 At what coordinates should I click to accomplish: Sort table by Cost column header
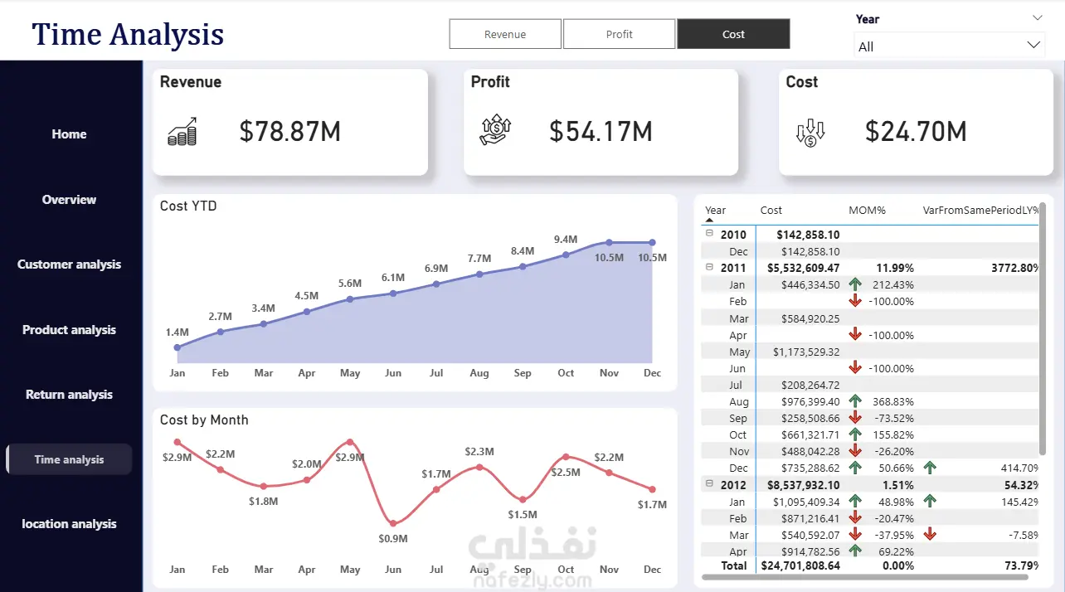coord(771,211)
